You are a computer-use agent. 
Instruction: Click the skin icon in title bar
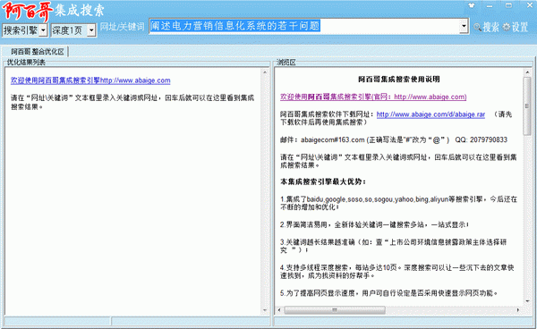472,5
